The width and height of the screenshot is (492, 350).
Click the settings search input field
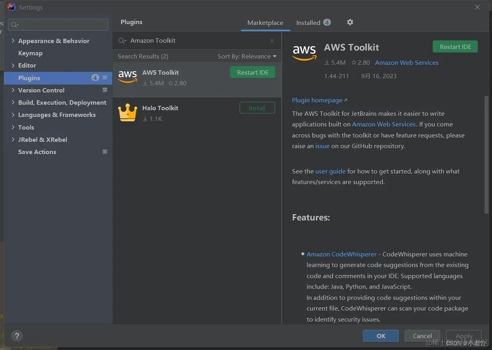point(58,24)
